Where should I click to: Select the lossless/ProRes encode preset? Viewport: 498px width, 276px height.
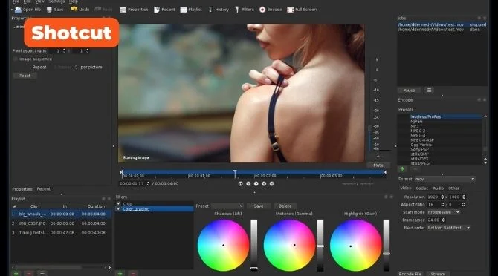click(439, 116)
